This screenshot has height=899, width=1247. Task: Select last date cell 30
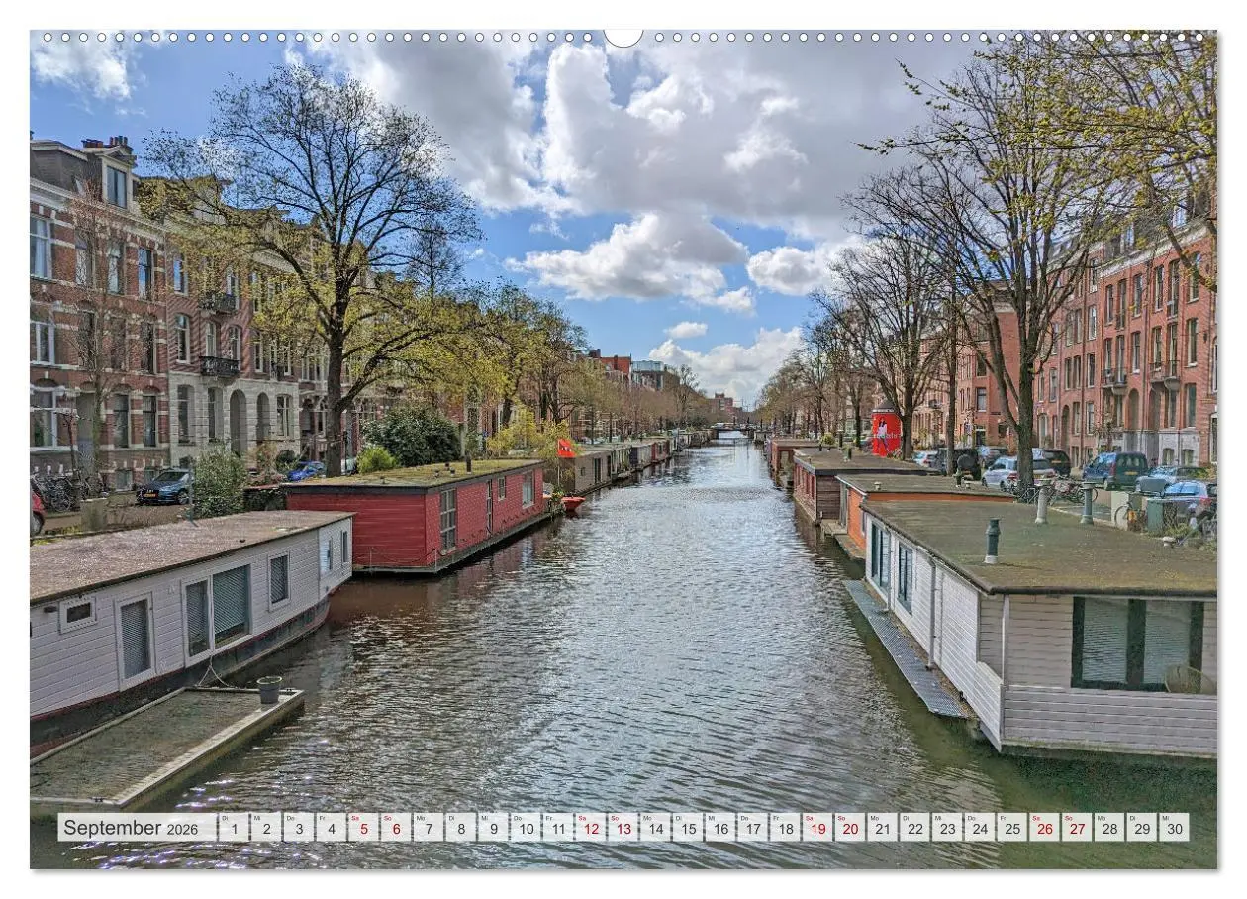click(1174, 828)
